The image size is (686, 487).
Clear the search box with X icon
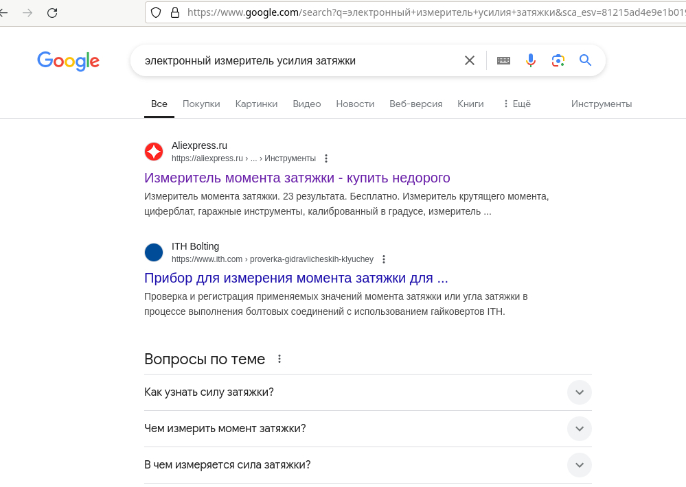point(470,60)
